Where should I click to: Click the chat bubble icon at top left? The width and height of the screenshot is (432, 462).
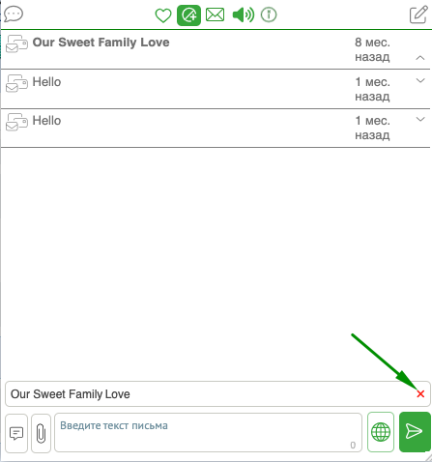tap(14, 14)
